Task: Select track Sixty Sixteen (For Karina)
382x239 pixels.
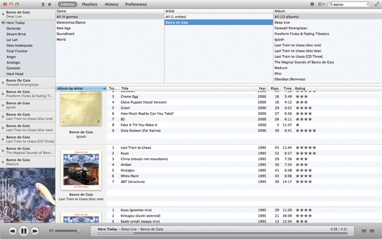Action: (245, 131)
